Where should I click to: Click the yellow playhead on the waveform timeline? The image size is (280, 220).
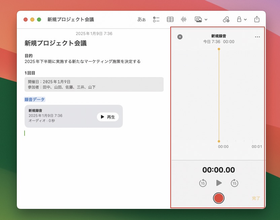coord(219,95)
